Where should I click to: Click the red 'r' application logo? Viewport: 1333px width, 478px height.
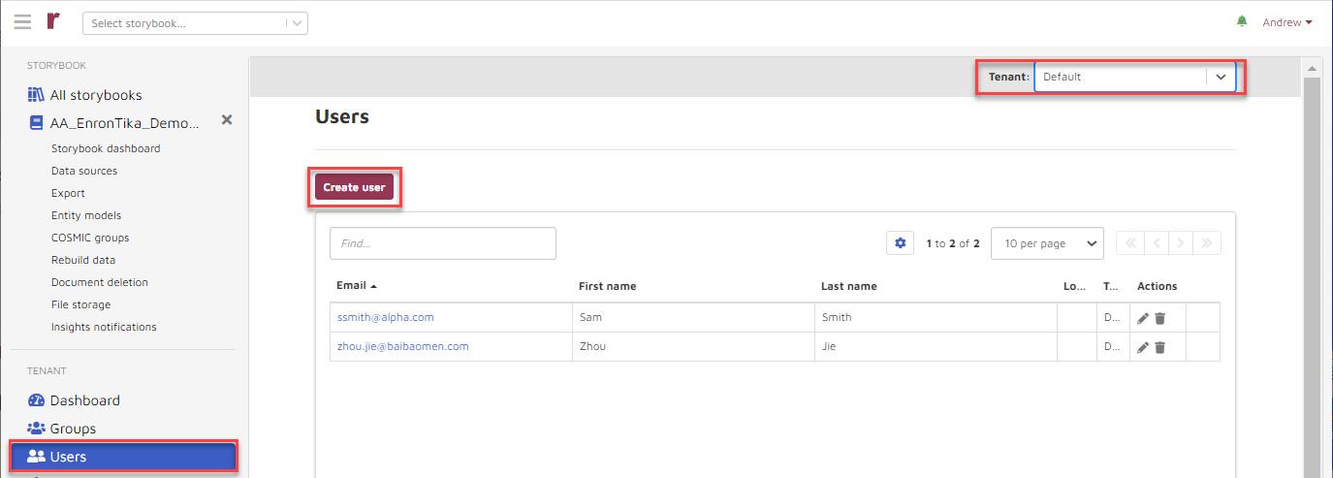[52, 21]
